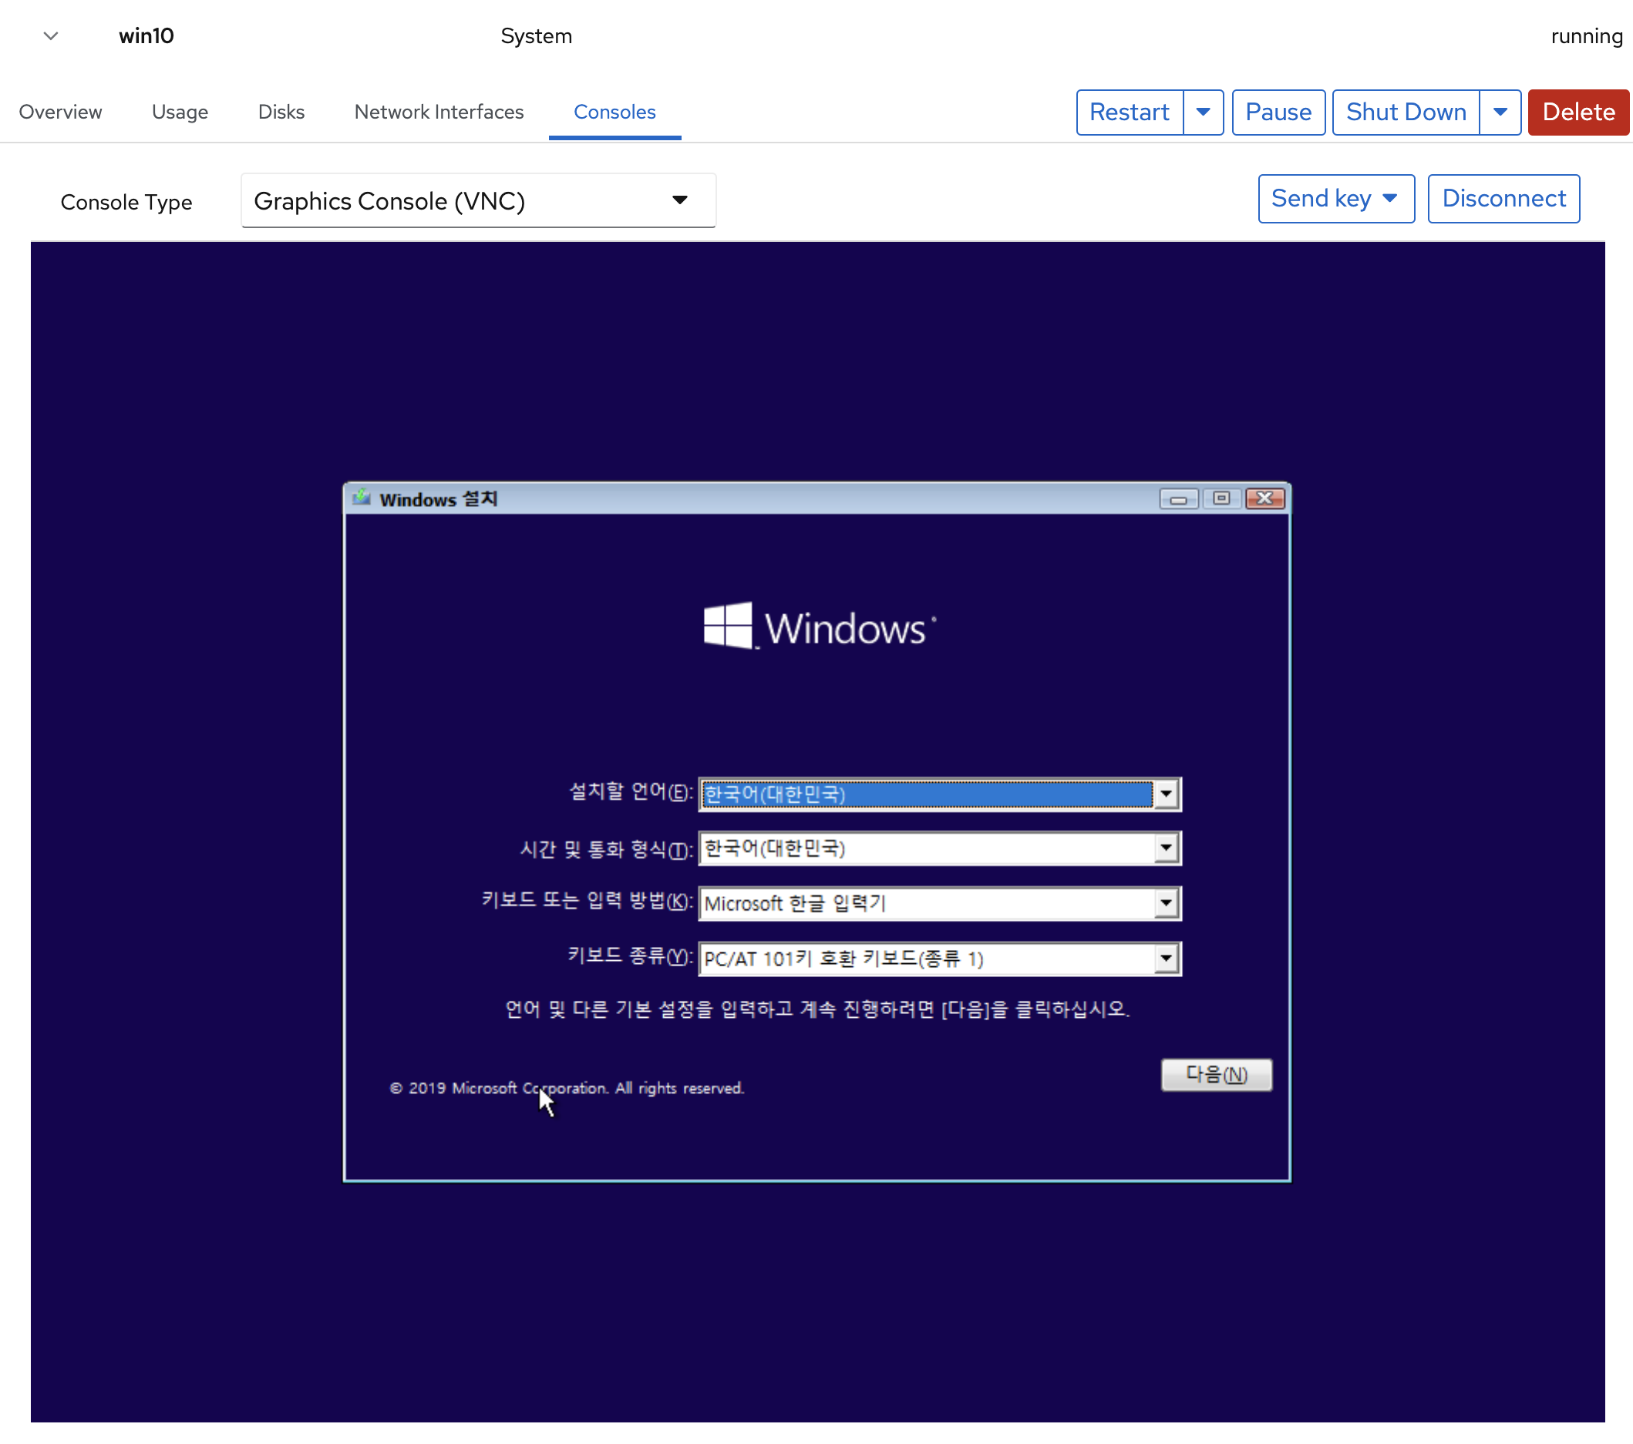Expand the Shut Down options arrow

(1500, 112)
